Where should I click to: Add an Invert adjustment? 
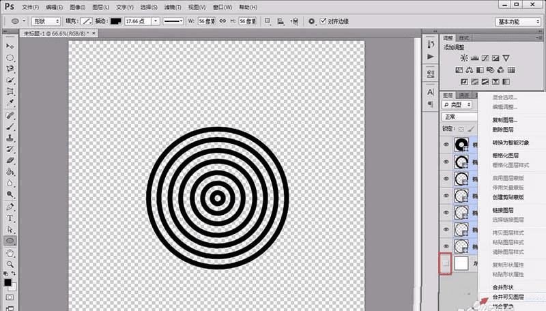tap(464, 82)
